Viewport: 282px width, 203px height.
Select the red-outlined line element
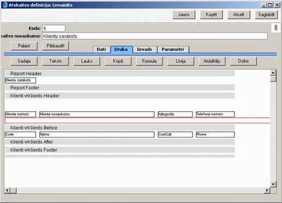137,121
